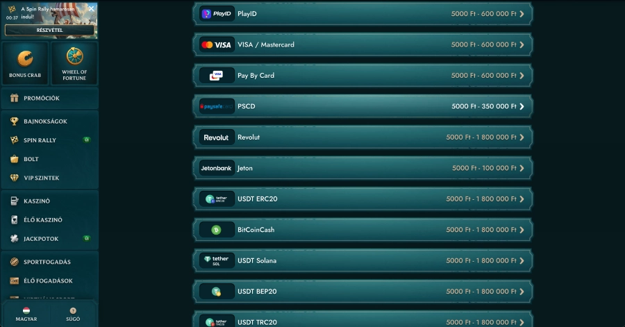Click the USDT Solana payment name text
The width and height of the screenshot is (625, 327).
[x=257, y=260]
